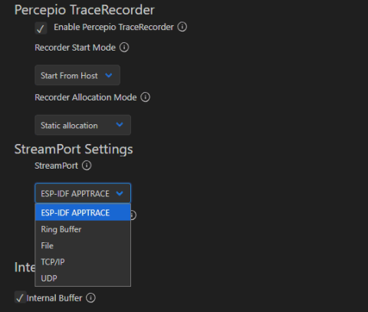Click the Internal Buffer label
Viewport: 368px width, 312px height.
coord(54,298)
